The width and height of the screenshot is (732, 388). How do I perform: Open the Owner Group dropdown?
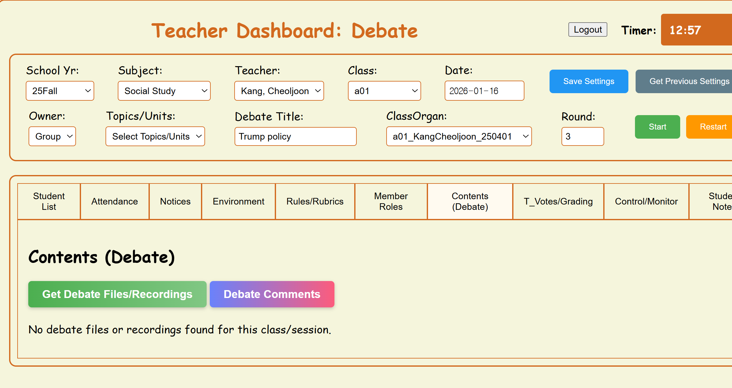pyautogui.click(x=52, y=136)
